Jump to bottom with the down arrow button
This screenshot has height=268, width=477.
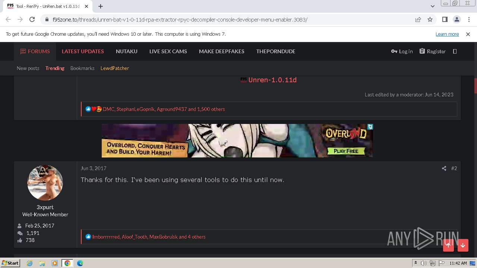click(x=463, y=245)
